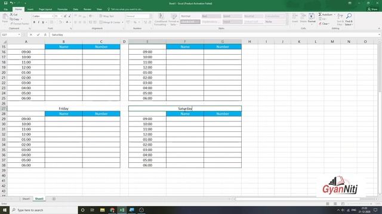The height and width of the screenshot is (214, 382).
Task: Open Task View in taskbar
Action: (93, 210)
